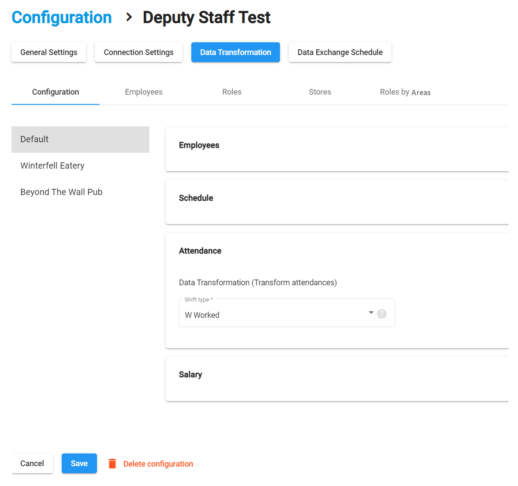This screenshot has height=486, width=518.
Task: Open Connection Settings page
Action: coord(138,52)
